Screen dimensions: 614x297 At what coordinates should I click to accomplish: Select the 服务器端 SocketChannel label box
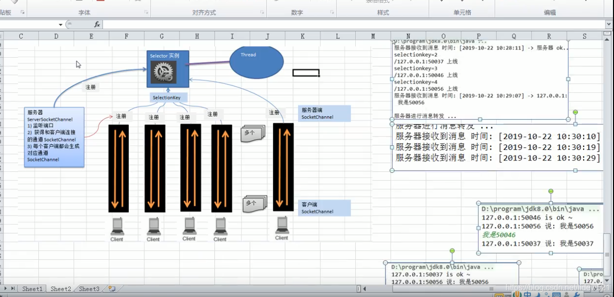coord(324,113)
